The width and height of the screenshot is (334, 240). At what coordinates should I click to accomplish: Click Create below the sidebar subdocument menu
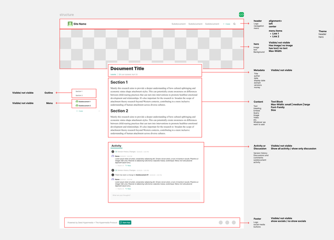point(80,111)
